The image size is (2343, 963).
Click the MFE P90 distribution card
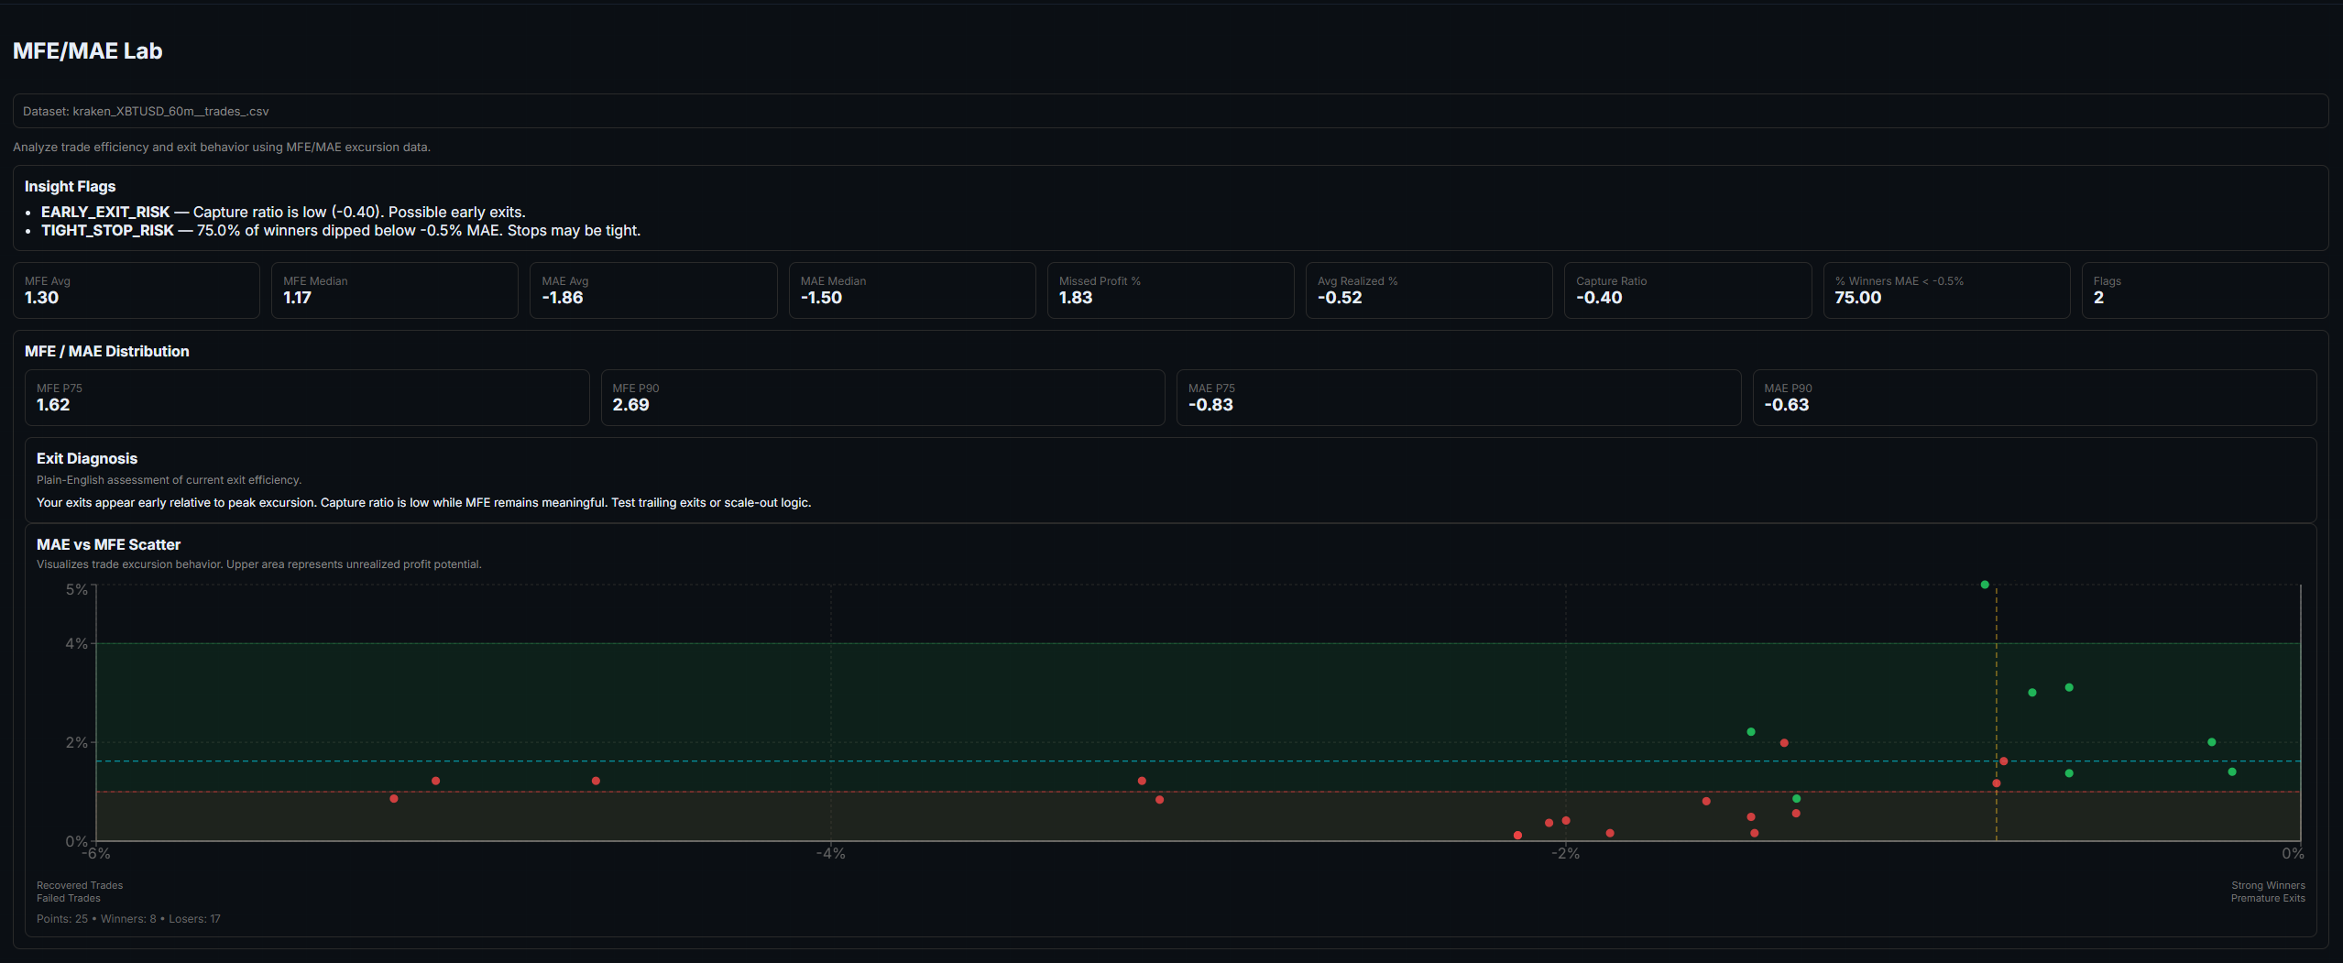click(x=882, y=398)
